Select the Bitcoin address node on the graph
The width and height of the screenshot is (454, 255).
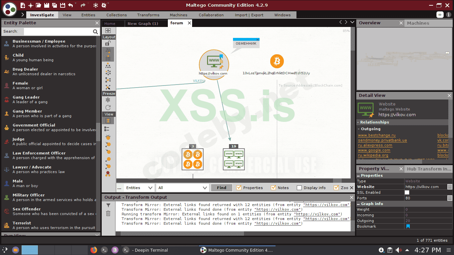(x=277, y=62)
